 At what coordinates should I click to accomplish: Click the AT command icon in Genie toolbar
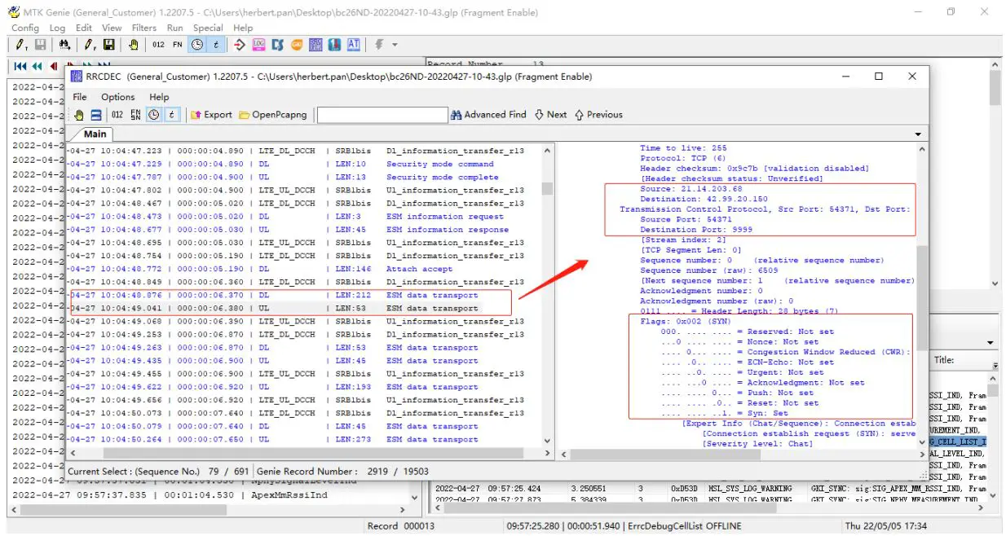click(x=353, y=45)
